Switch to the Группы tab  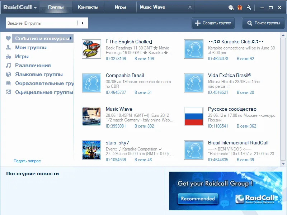coord(56,7)
